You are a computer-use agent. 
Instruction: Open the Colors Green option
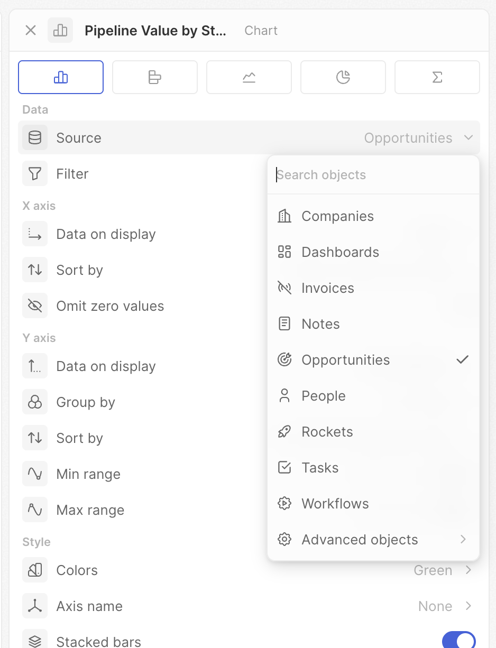442,570
